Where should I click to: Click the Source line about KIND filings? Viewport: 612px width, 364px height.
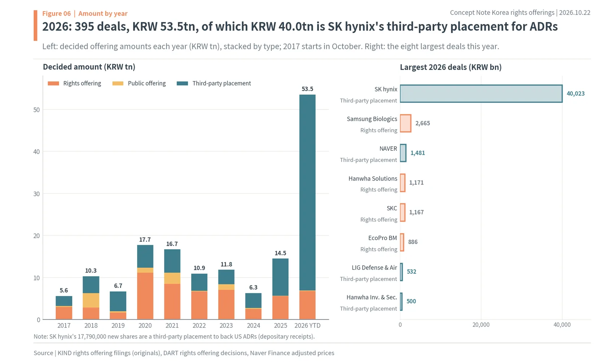(184, 353)
